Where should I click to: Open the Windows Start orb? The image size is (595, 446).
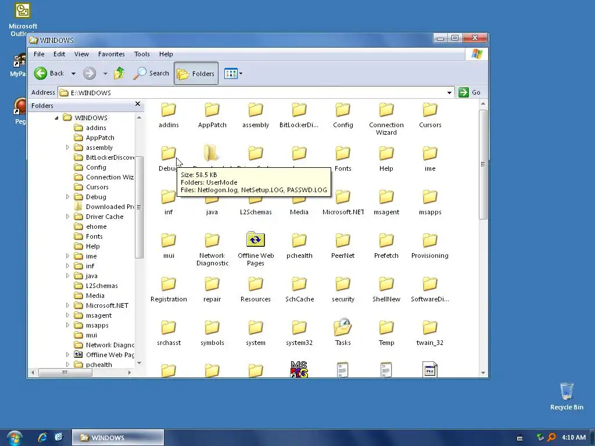pos(14,438)
